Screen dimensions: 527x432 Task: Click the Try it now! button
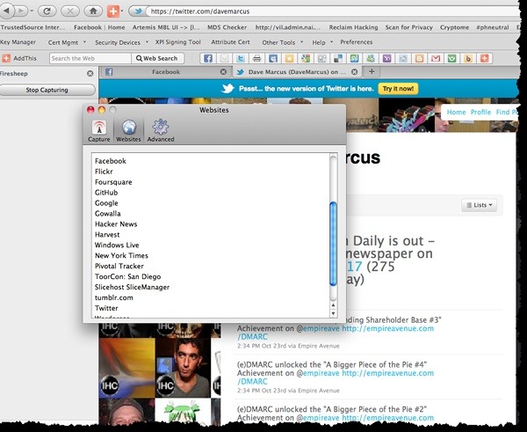[x=398, y=89]
